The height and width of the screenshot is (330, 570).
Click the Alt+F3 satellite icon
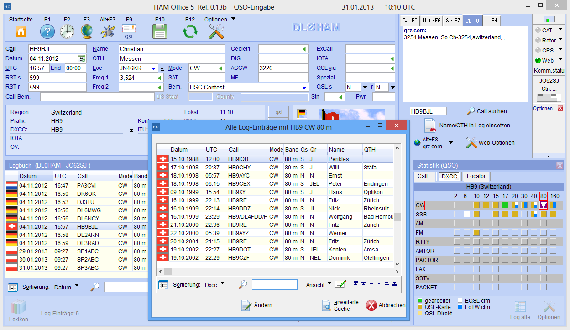(x=108, y=31)
